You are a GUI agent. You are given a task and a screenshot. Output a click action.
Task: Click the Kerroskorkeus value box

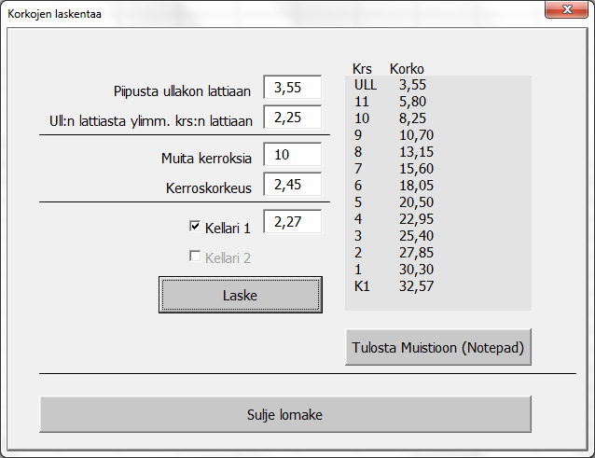point(292,185)
